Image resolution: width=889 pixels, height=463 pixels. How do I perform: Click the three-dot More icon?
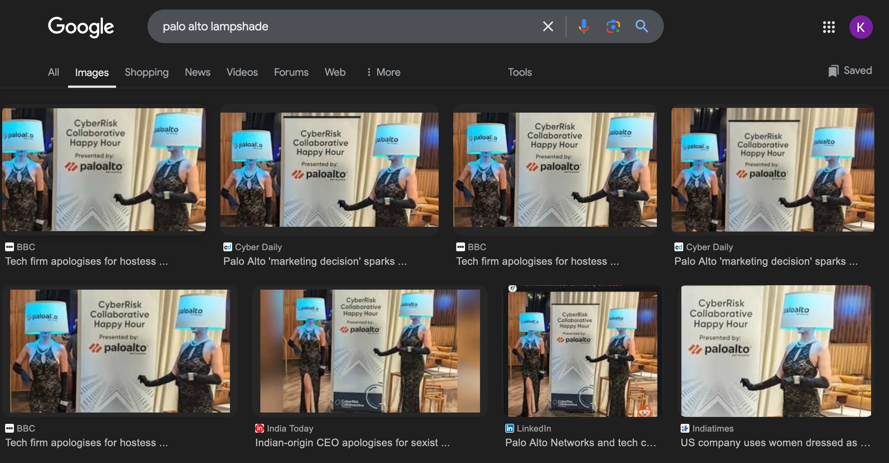point(369,72)
